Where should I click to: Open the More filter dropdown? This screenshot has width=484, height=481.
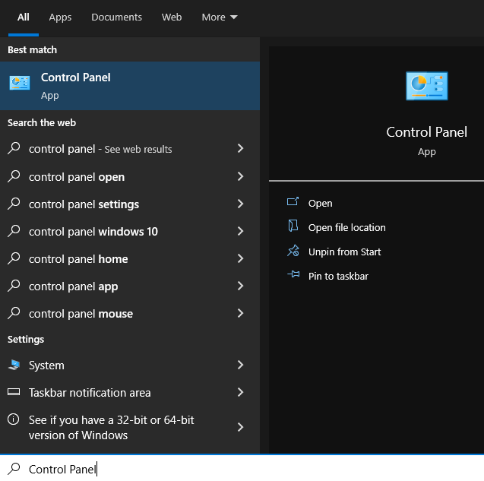220,17
